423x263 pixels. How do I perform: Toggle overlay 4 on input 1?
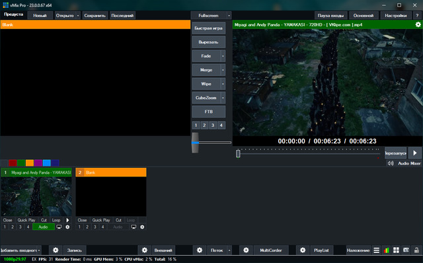click(28, 227)
